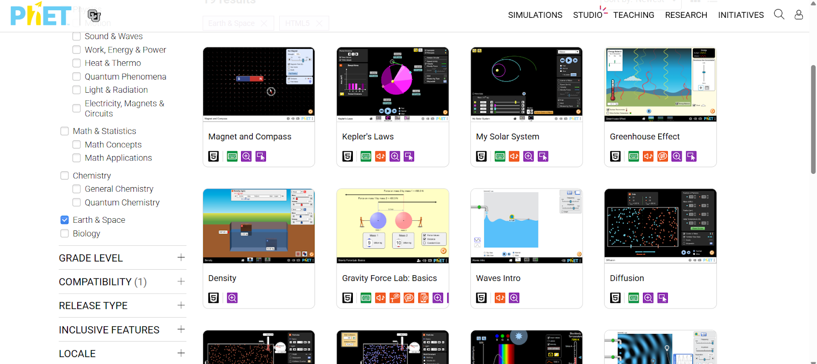Click HTML5 icon under Magnet and Compass
817x364 pixels.
213,157
